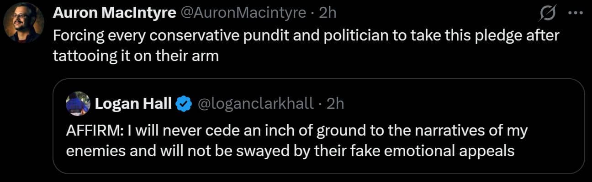Screen dimensions: 592x182
Task: Open the Auron MacIntyre display name link
Action: pyautogui.click(x=115, y=13)
